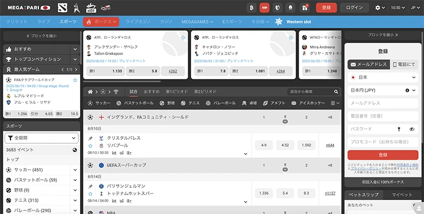424x214 pixels.
Task: Select the 電話にて registration tab
Action: point(404,64)
